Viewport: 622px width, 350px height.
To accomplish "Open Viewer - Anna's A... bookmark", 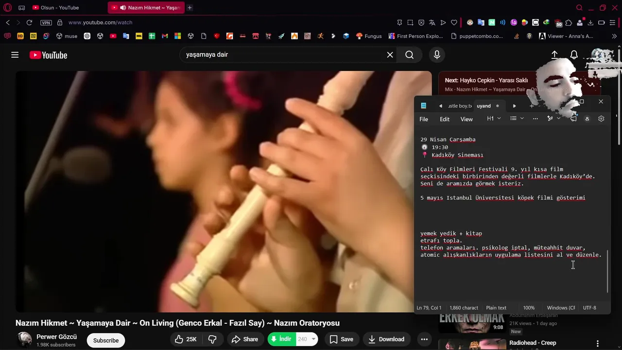I will (x=566, y=36).
